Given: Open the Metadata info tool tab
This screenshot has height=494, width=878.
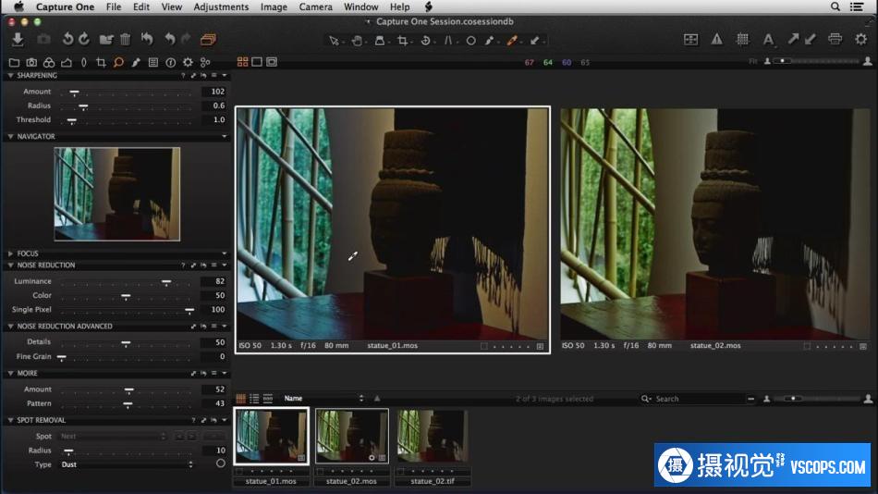Looking at the screenshot, I should coord(170,62).
